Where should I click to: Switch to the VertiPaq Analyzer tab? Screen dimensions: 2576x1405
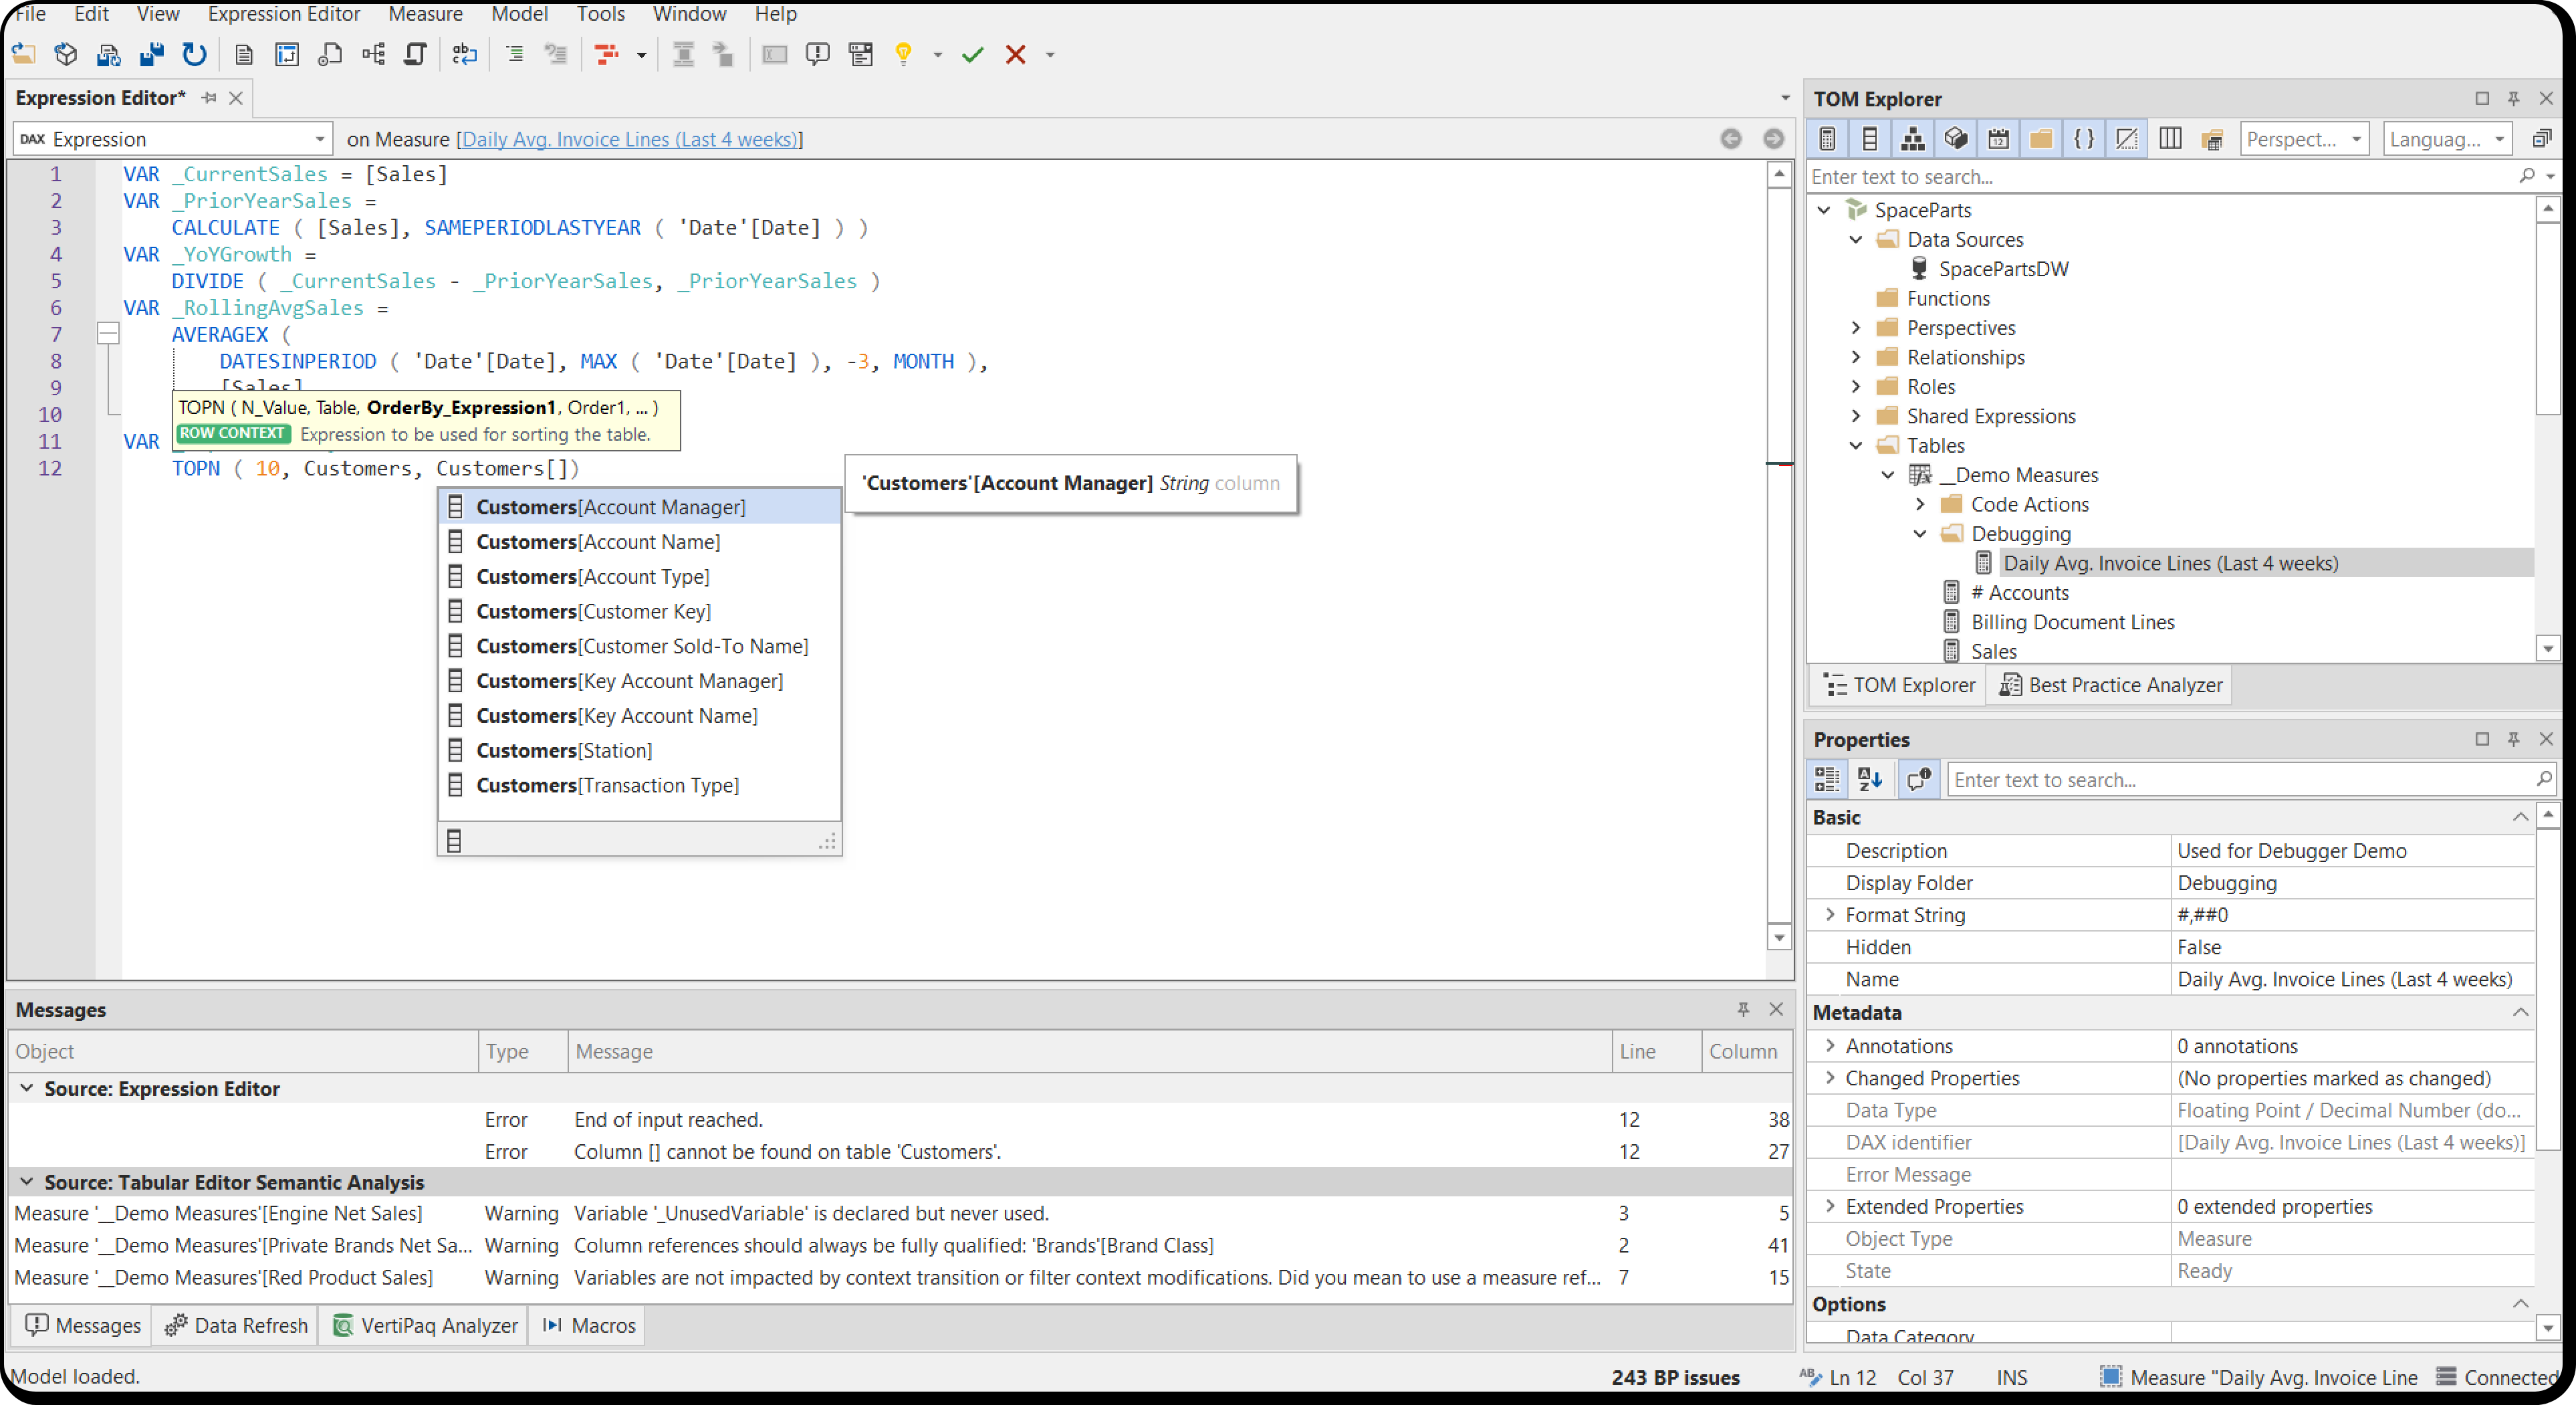[425, 1325]
